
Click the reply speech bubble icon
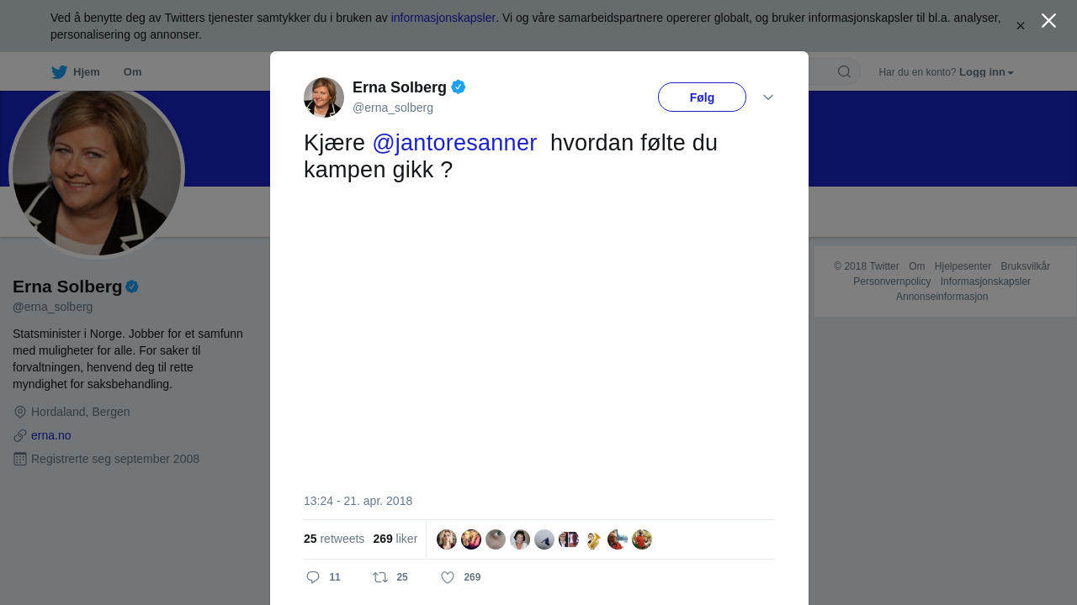pos(313,577)
